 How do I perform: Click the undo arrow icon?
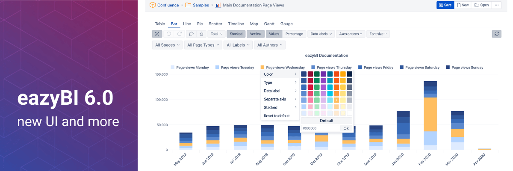pos(169,34)
